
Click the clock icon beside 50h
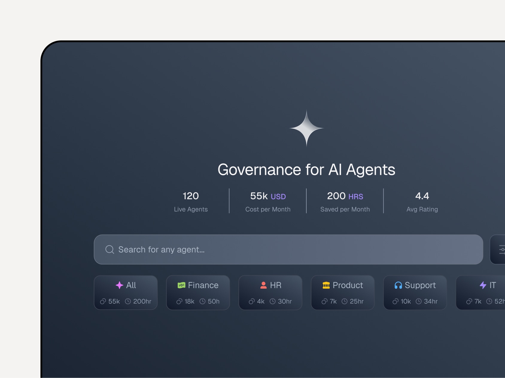(203, 301)
